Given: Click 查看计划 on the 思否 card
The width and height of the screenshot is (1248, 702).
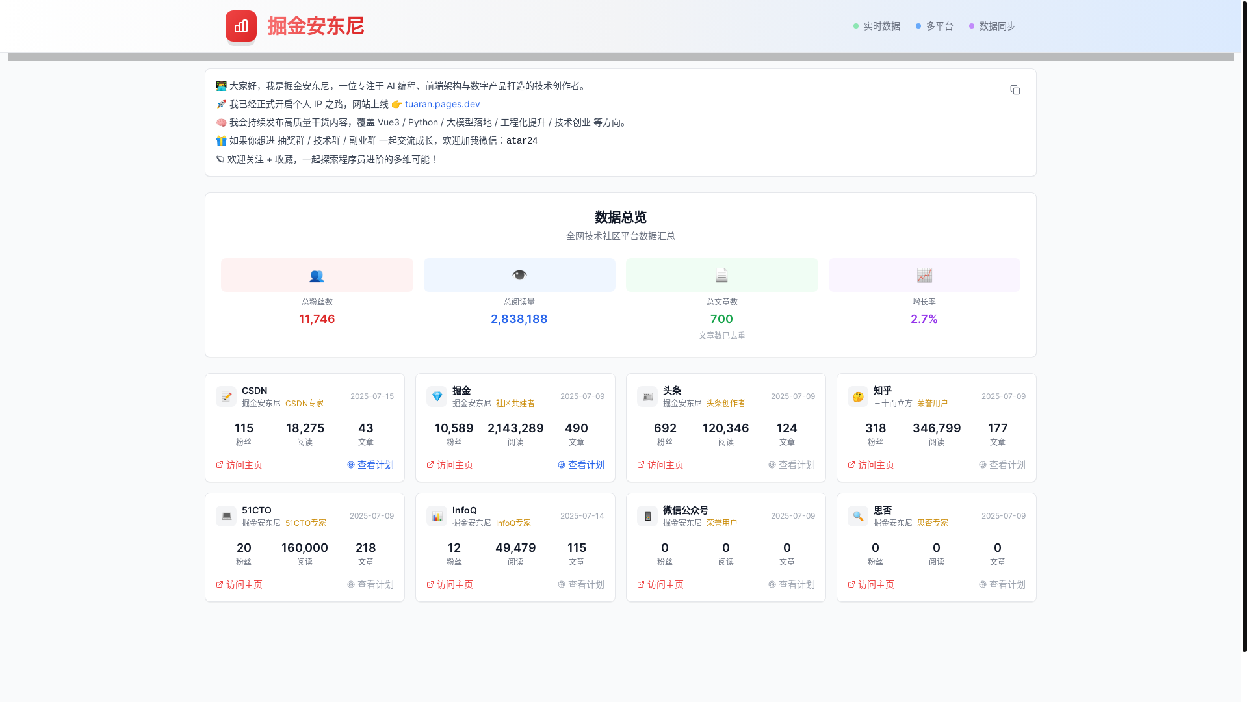Looking at the screenshot, I should [1002, 584].
